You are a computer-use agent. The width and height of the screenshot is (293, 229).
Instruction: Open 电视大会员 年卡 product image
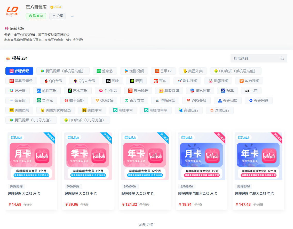click(x=258, y=156)
